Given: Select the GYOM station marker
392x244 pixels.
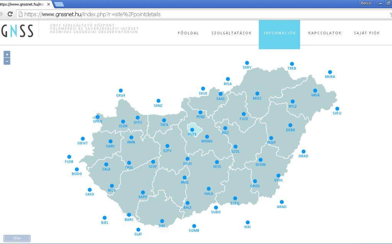Looking at the screenshot, I should click(260, 160).
